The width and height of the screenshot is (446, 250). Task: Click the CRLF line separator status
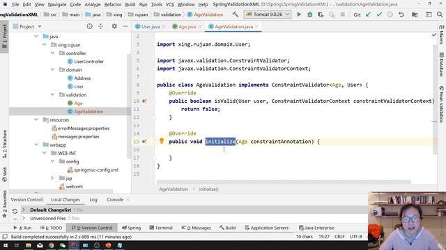point(339,236)
